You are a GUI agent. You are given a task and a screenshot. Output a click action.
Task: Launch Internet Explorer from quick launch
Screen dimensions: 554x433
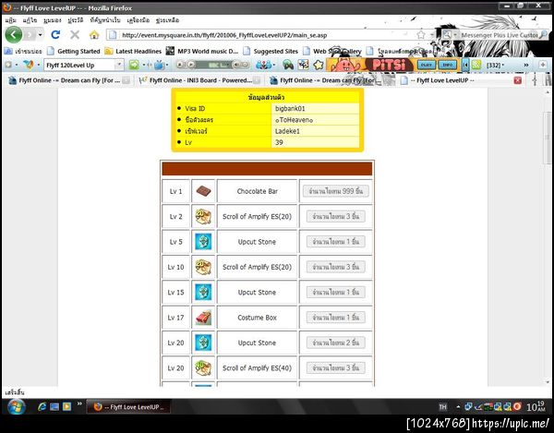pos(42,407)
